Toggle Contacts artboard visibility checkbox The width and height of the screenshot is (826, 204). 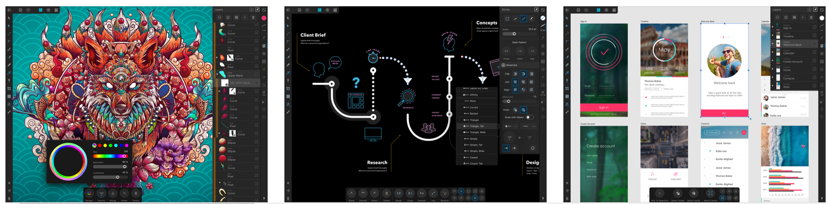(814, 77)
